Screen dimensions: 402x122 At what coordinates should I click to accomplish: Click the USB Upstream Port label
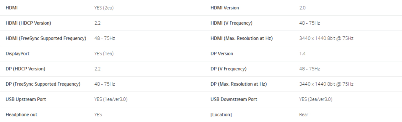point(26,99)
